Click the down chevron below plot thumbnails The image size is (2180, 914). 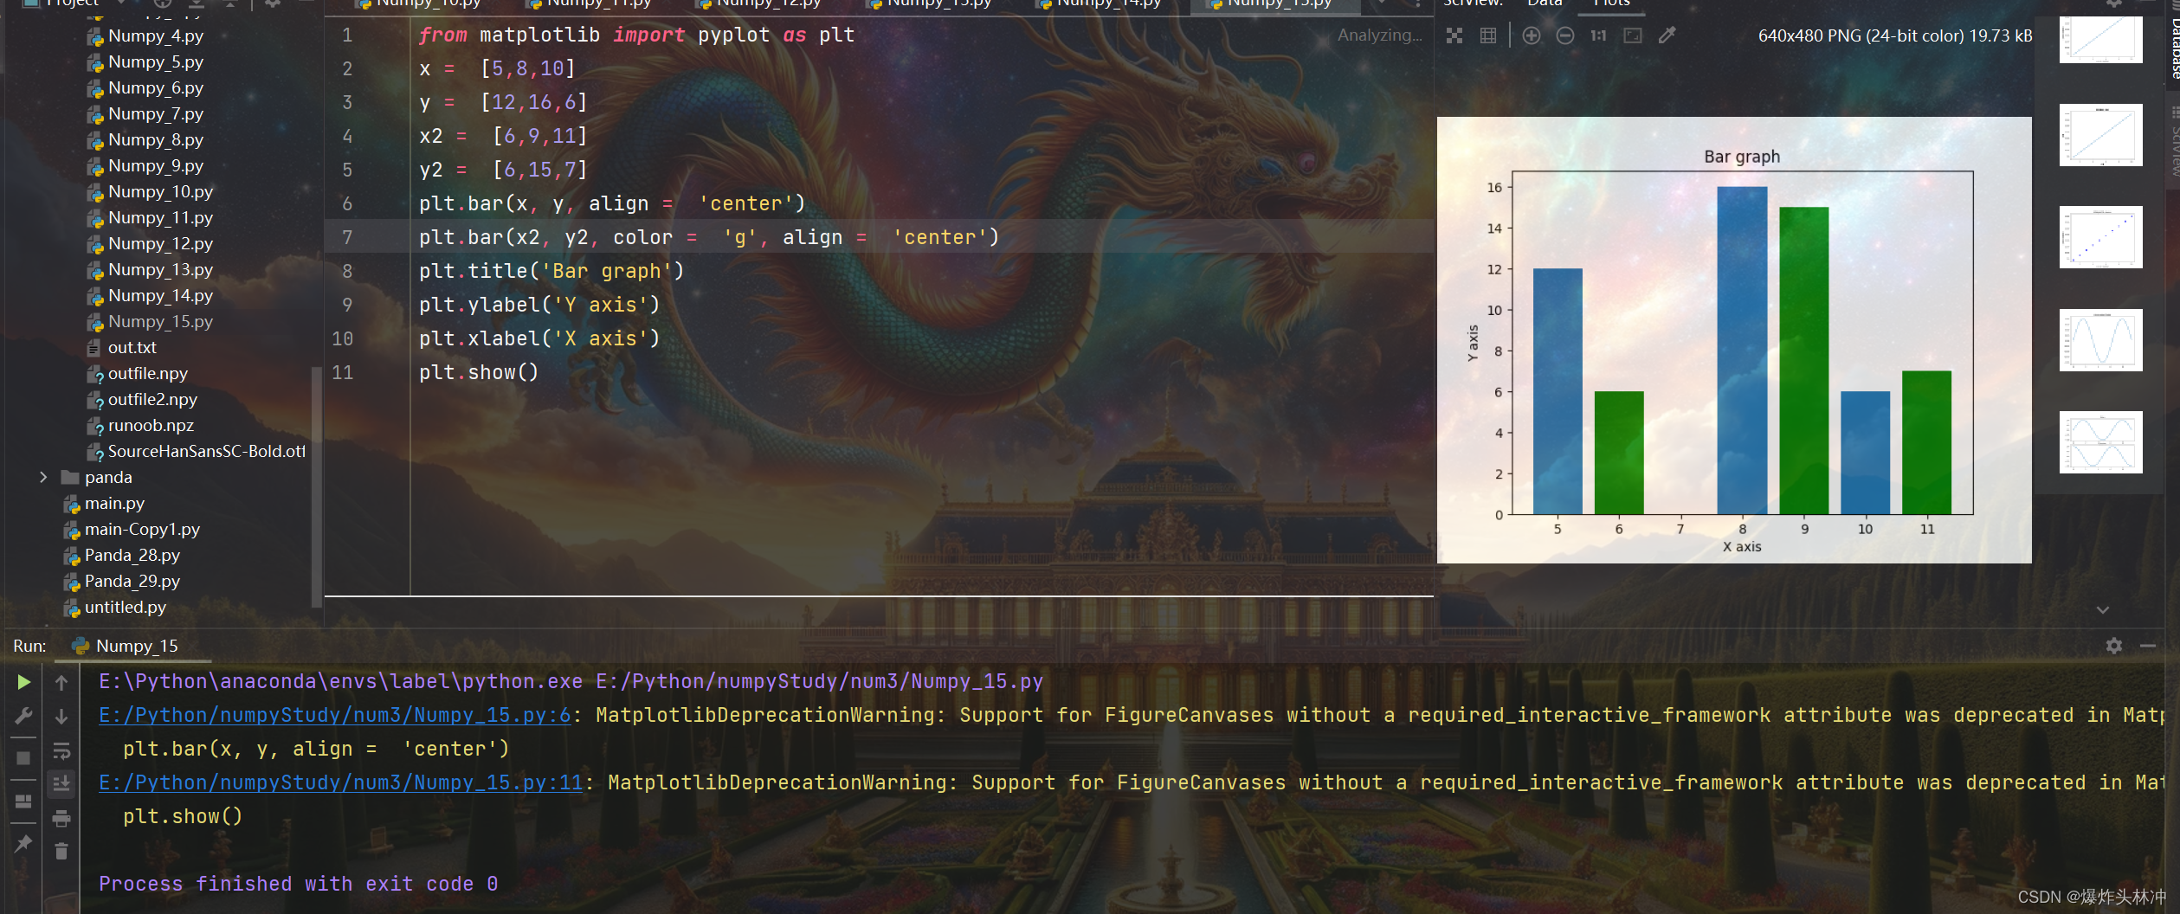[x=2103, y=610]
